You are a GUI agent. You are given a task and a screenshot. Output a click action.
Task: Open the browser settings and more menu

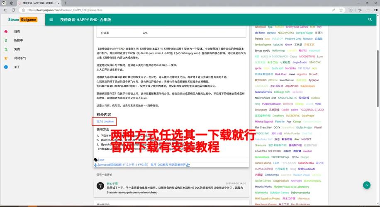pyautogui.click(x=368, y=10)
